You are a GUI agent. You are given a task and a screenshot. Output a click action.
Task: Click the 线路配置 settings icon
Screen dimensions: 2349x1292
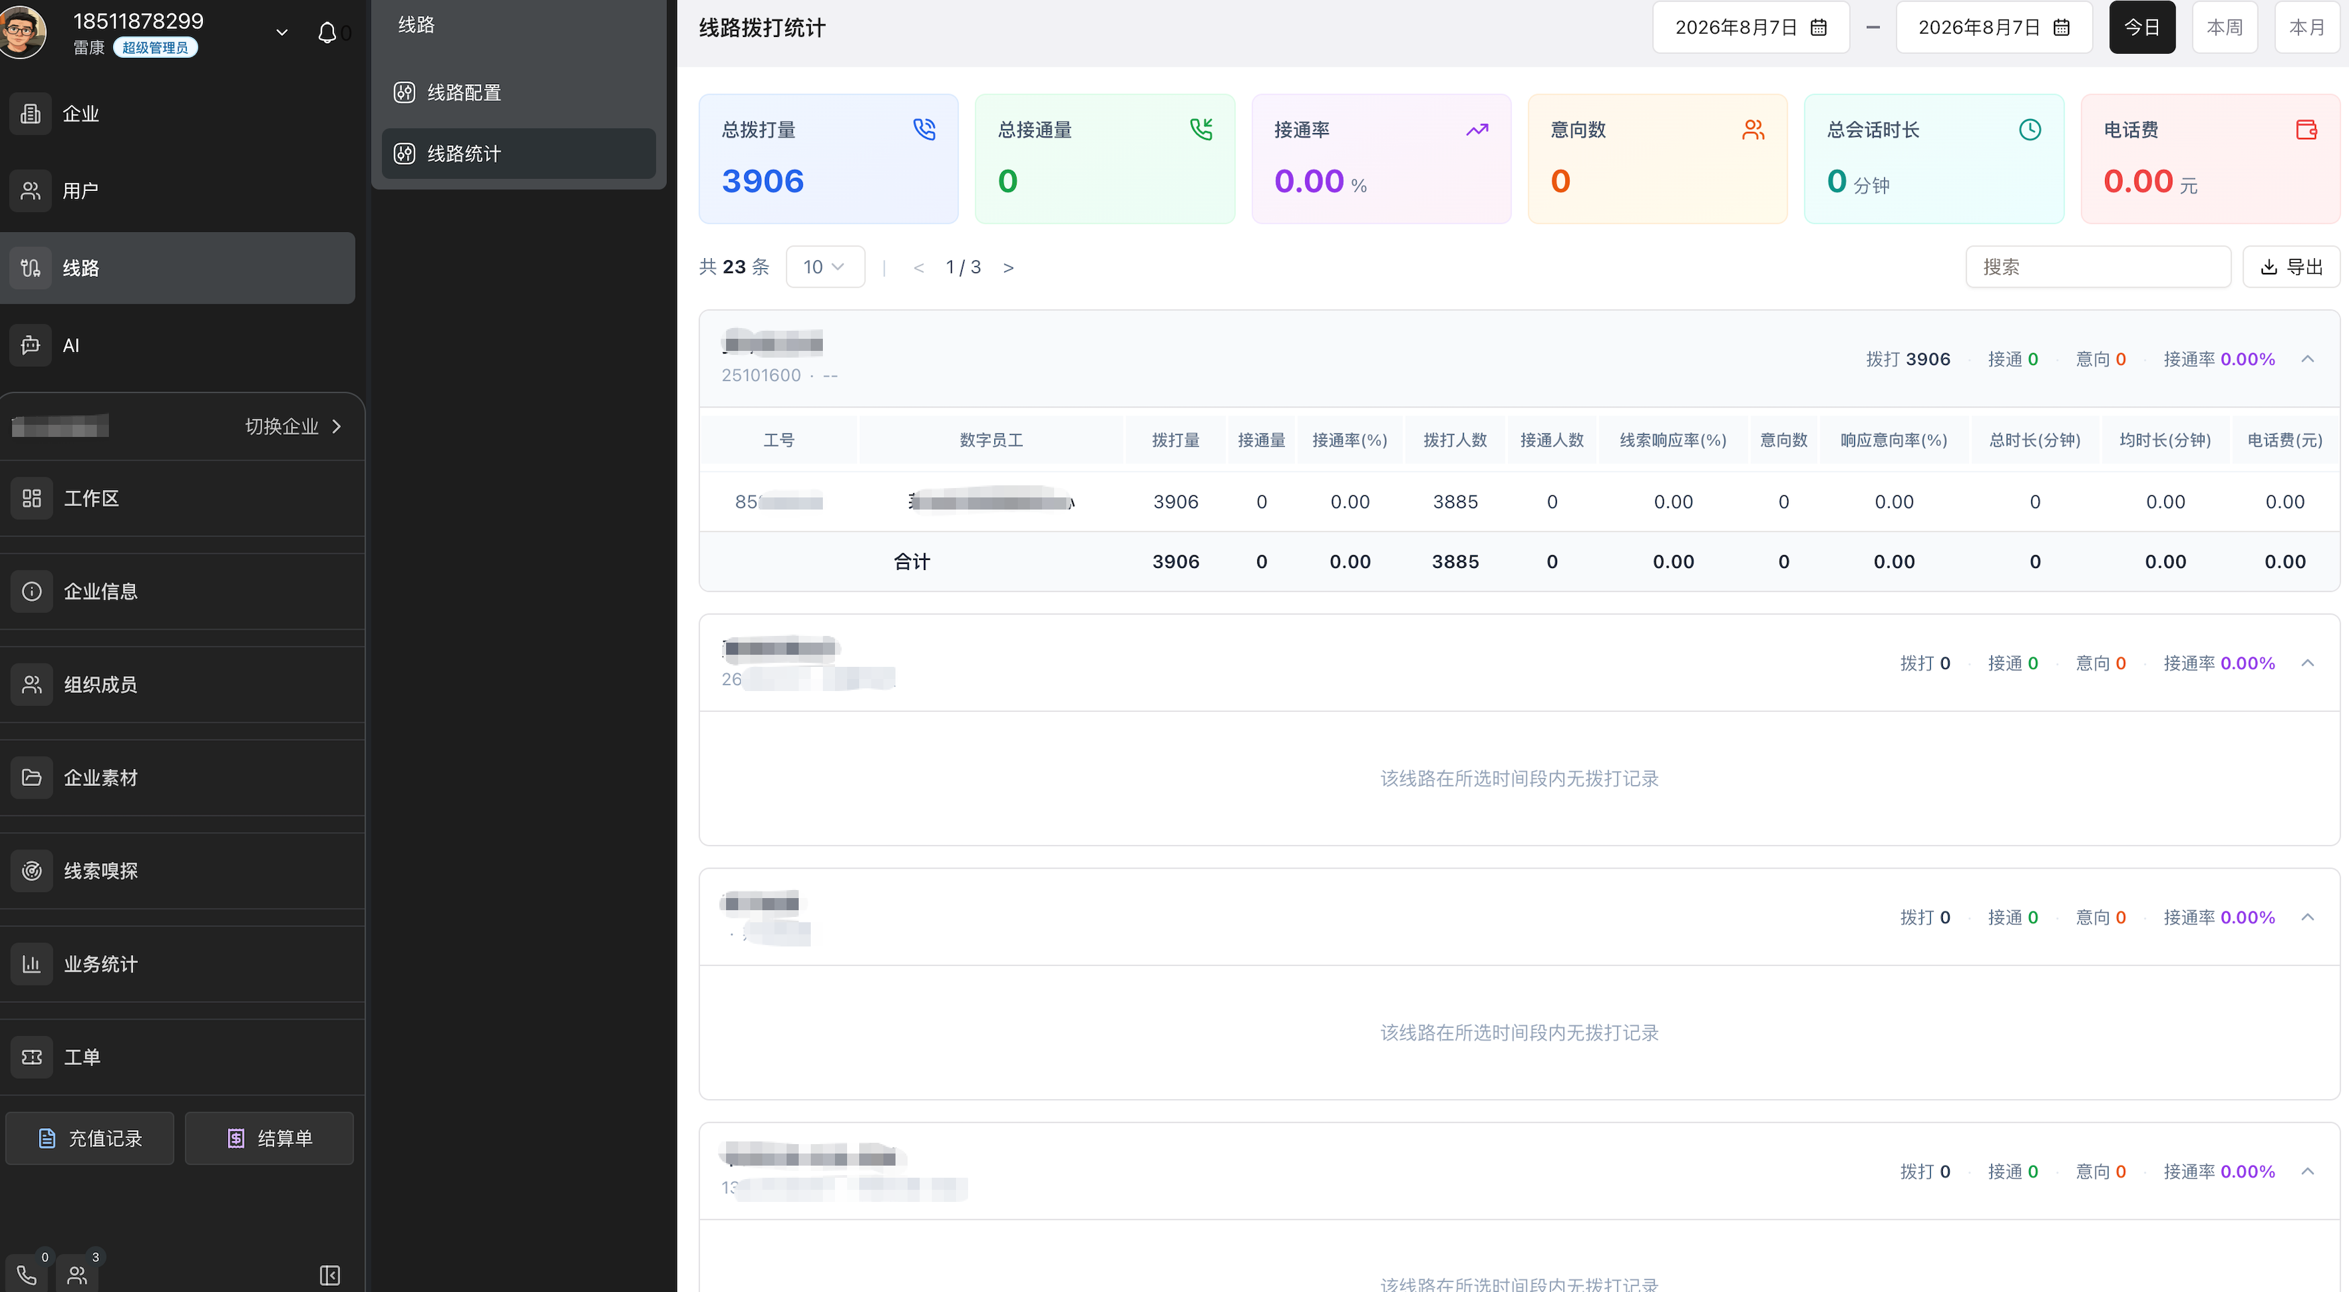pos(405,92)
